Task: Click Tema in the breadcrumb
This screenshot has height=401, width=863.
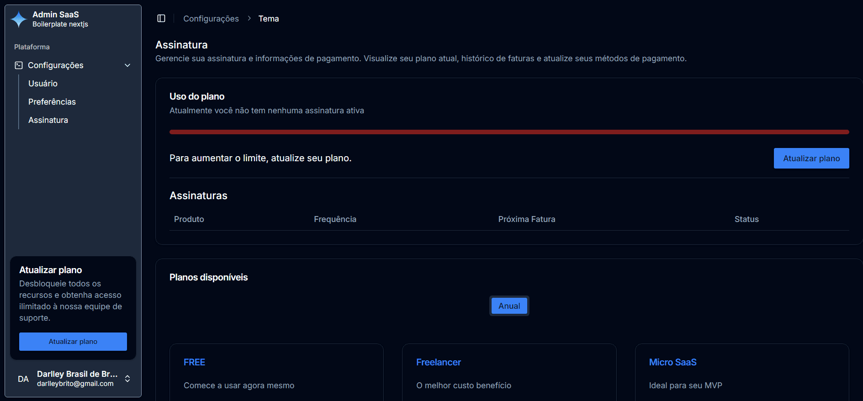Action: click(x=269, y=19)
